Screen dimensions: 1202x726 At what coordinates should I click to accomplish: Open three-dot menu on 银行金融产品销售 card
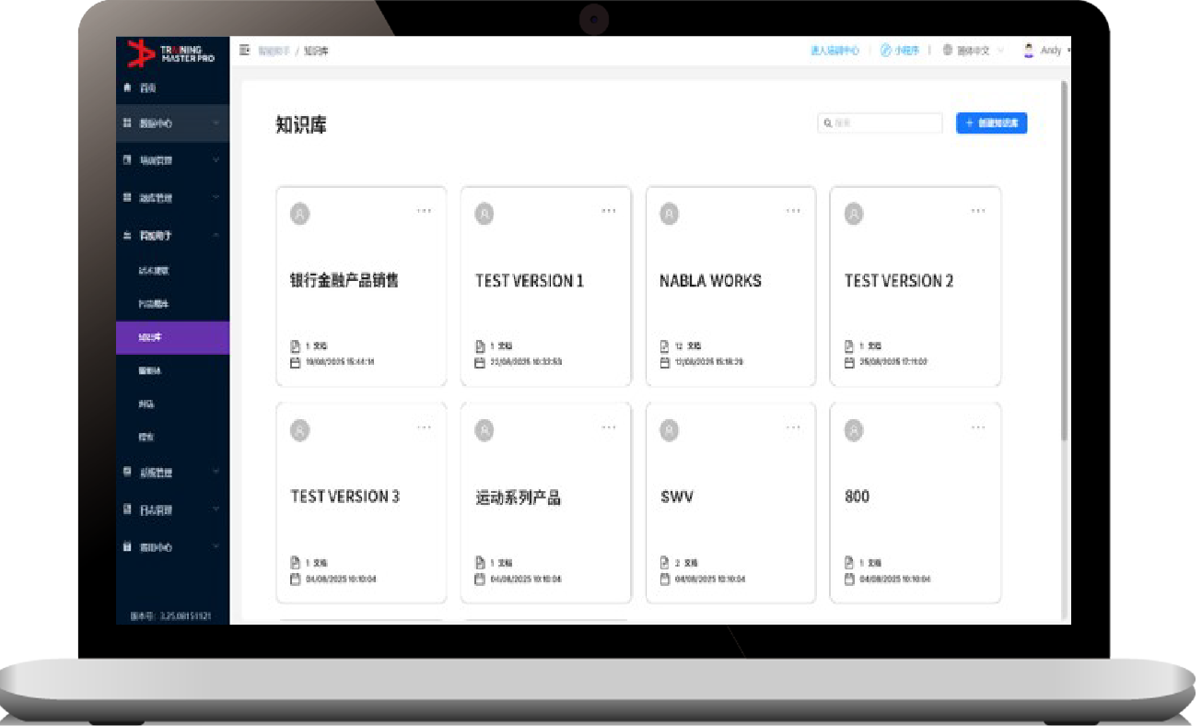coord(424,211)
